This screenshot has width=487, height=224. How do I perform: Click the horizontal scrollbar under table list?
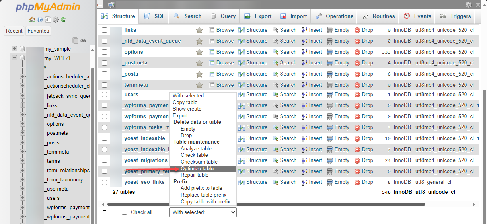[266, 204]
